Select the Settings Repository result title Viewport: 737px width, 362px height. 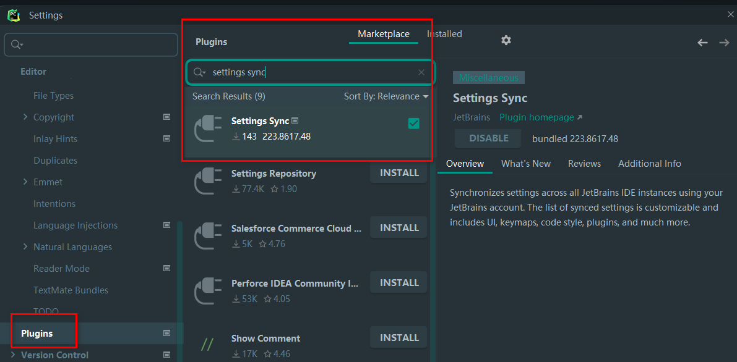pos(274,174)
